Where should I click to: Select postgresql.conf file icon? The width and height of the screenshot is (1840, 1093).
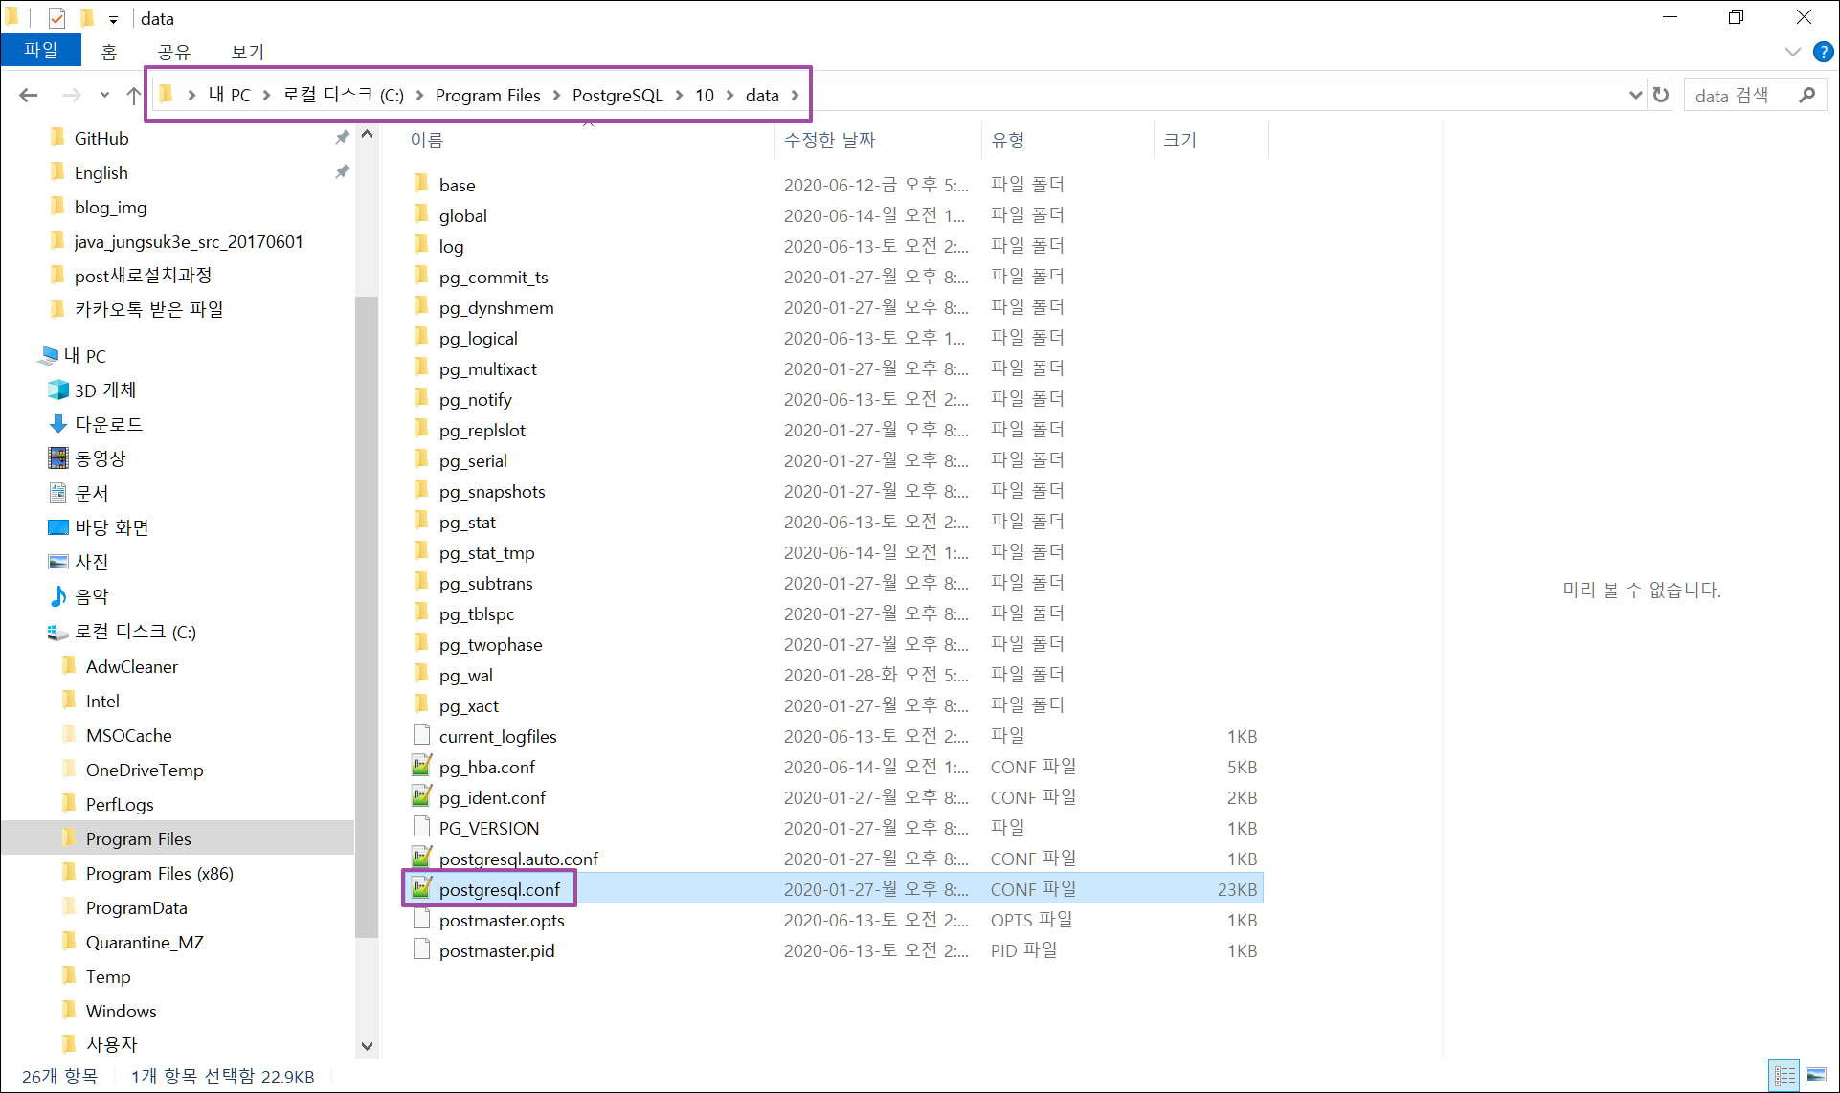tap(421, 888)
